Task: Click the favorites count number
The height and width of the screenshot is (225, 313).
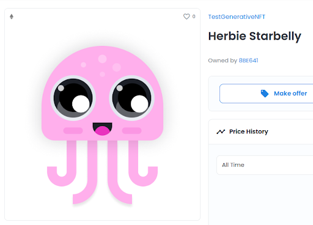Action: coord(194,17)
